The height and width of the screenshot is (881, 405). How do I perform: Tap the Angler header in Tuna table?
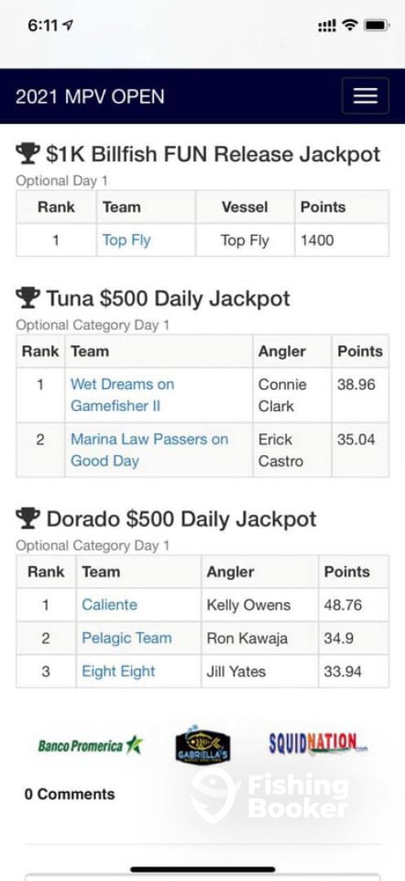pos(282,352)
